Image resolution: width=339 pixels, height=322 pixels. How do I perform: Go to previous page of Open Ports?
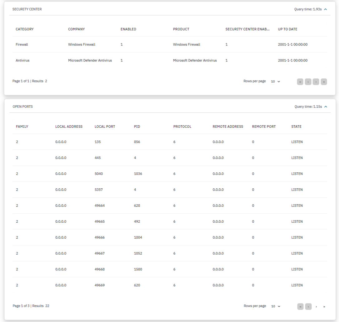(x=308, y=306)
